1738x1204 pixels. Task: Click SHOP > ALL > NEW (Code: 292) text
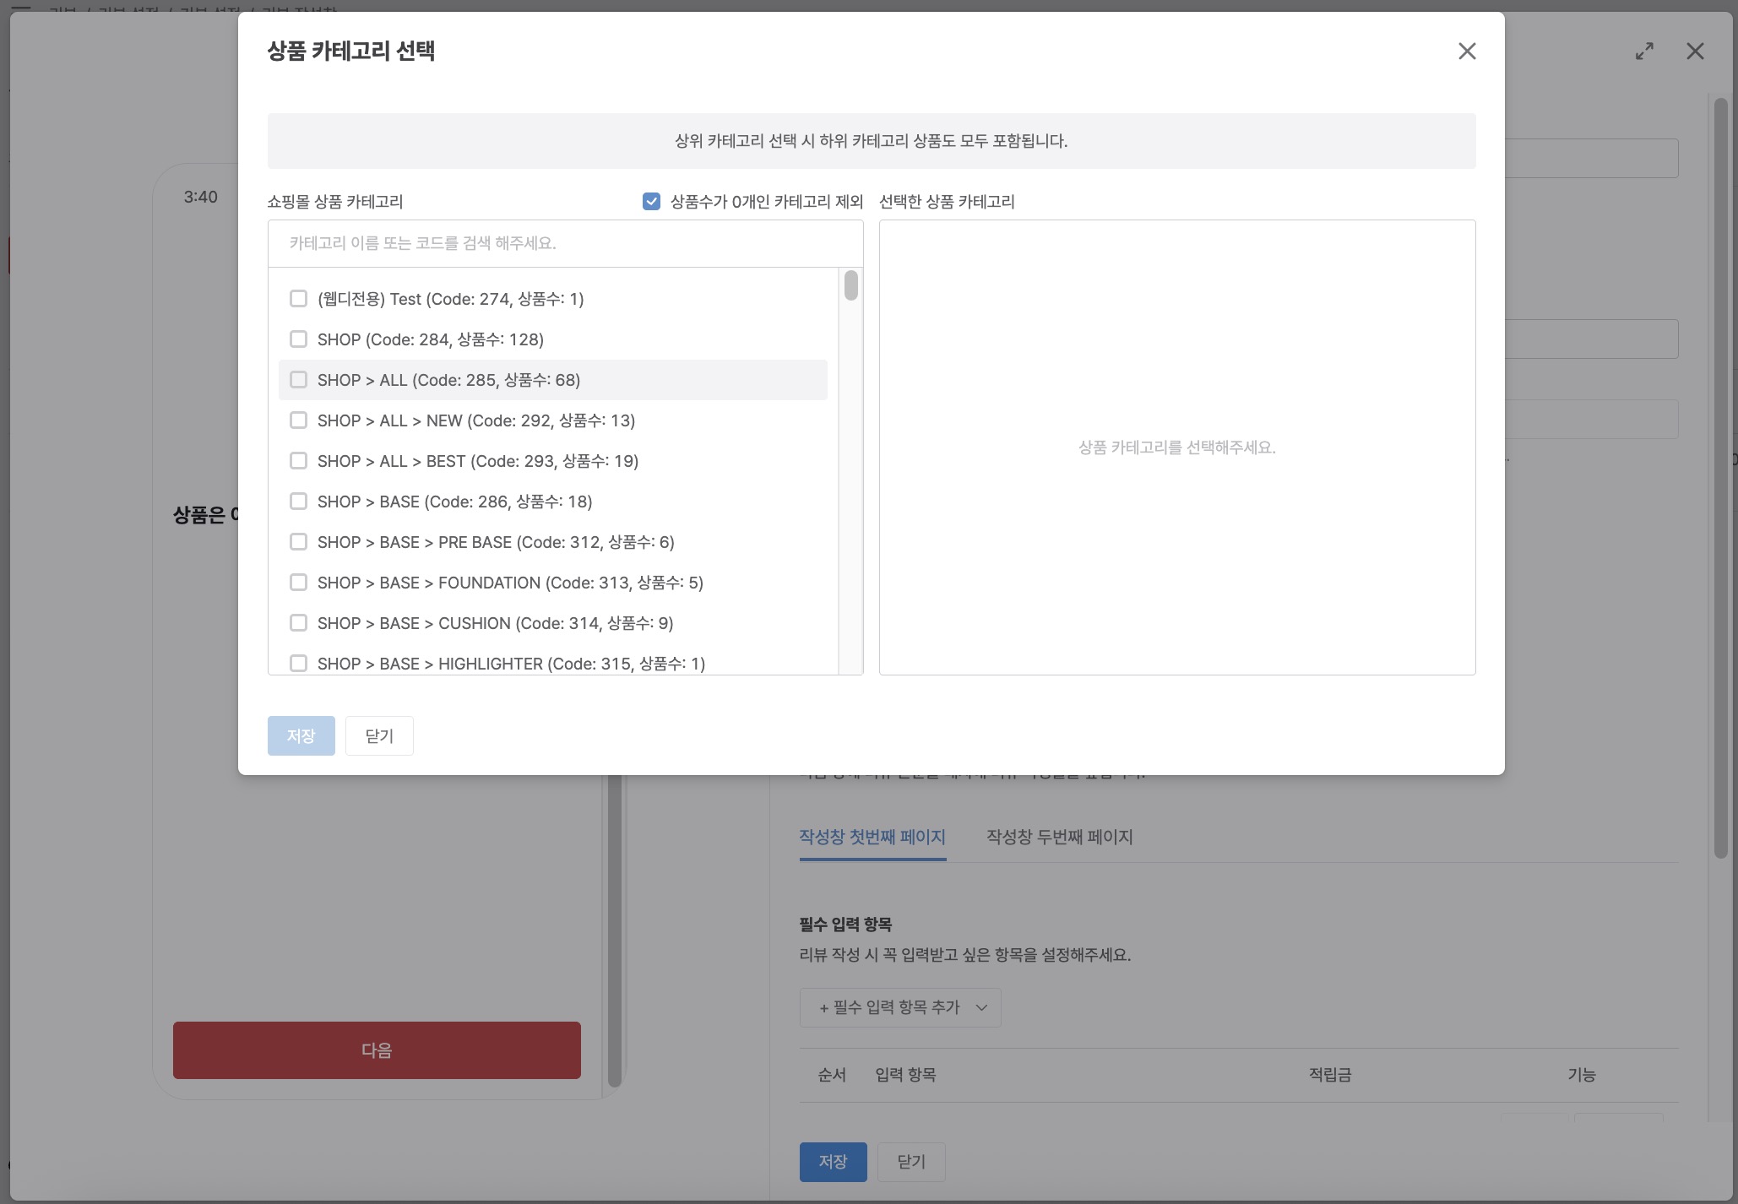point(476,420)
